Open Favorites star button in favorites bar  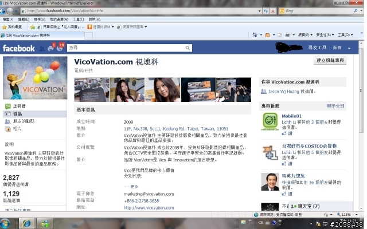tap(12, 27)
